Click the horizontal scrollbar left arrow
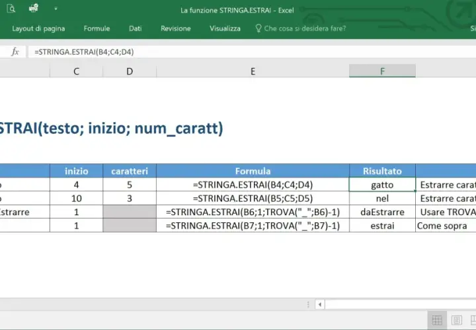 [320, 304]
